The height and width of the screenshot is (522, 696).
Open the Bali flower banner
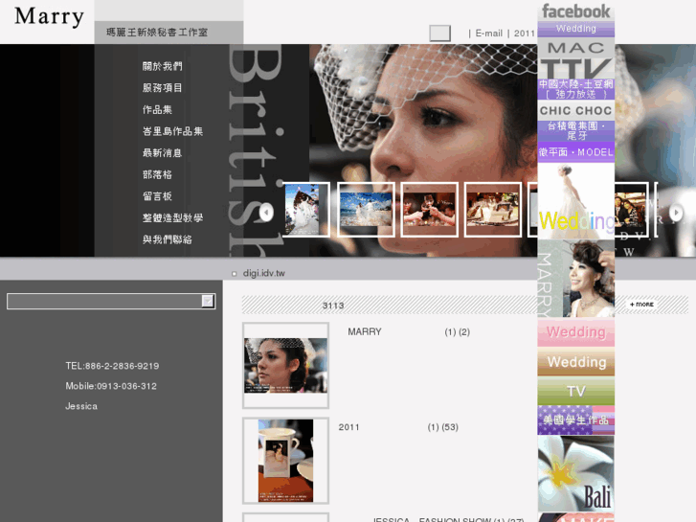(575, 473)
